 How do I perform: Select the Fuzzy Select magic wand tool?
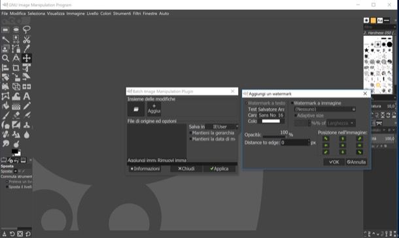5,39
